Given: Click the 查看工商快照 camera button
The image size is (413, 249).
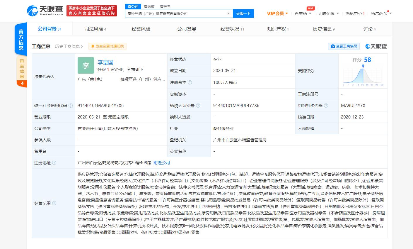Looking at the screenshot, I should point(344,46).
